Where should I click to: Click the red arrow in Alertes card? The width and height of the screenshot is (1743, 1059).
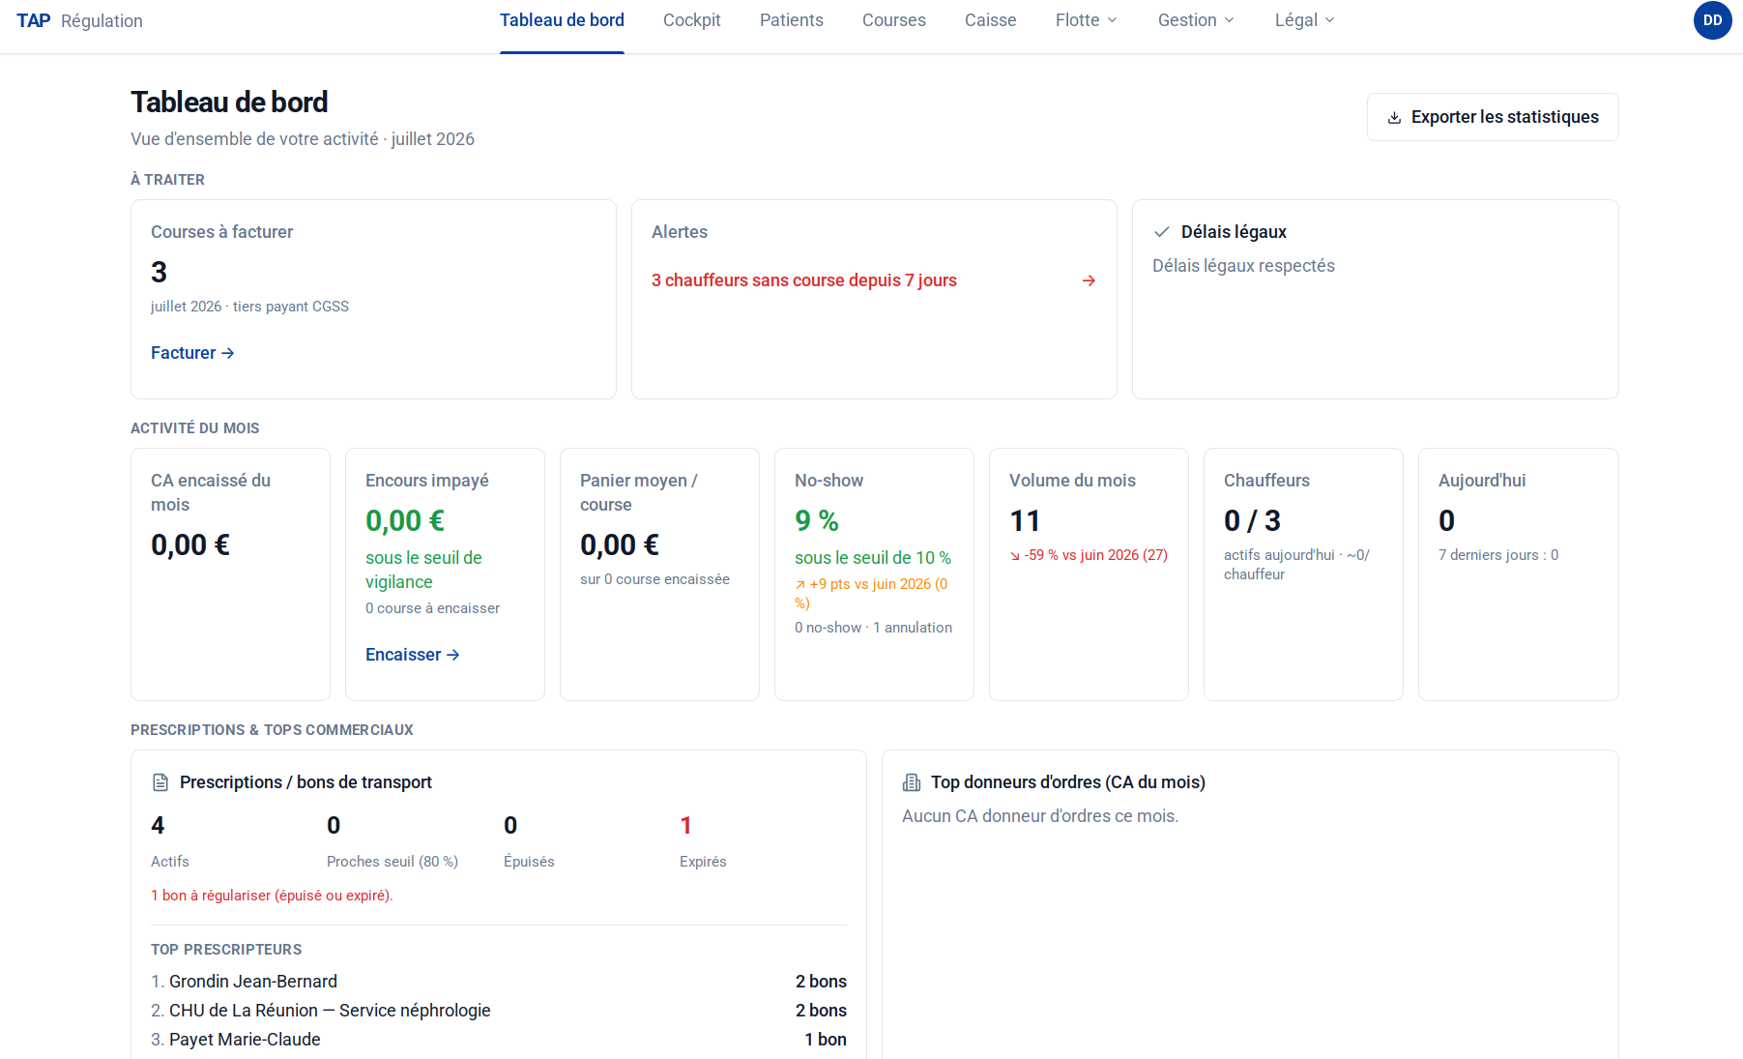click(1089, 280)
